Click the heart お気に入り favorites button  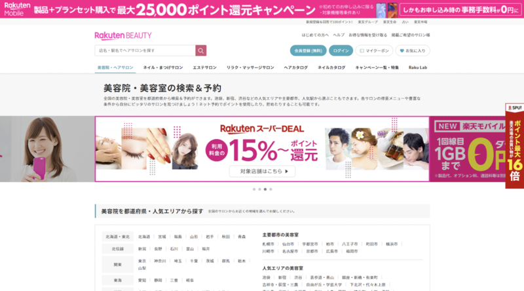coord(413,50)
